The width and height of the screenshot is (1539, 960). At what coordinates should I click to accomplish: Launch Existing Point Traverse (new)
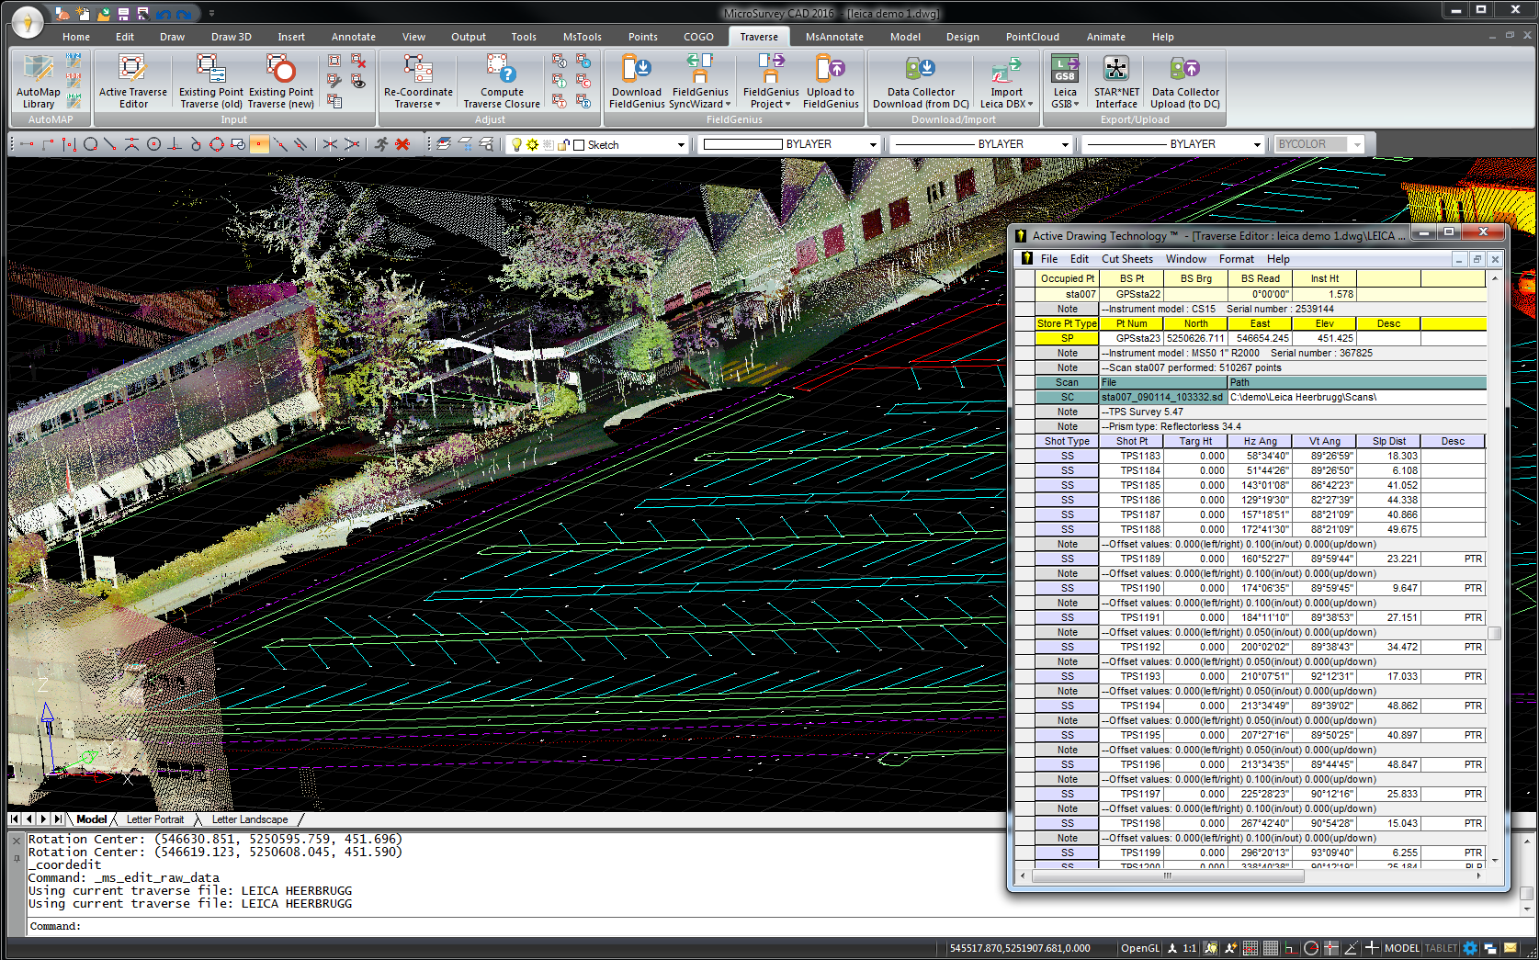click(x=281, y=81)
